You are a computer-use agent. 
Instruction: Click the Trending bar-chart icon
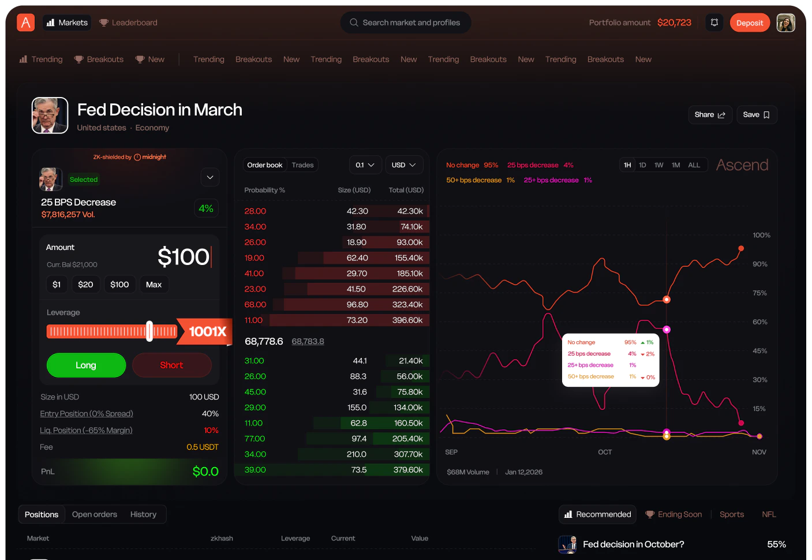tap(23, 59)
